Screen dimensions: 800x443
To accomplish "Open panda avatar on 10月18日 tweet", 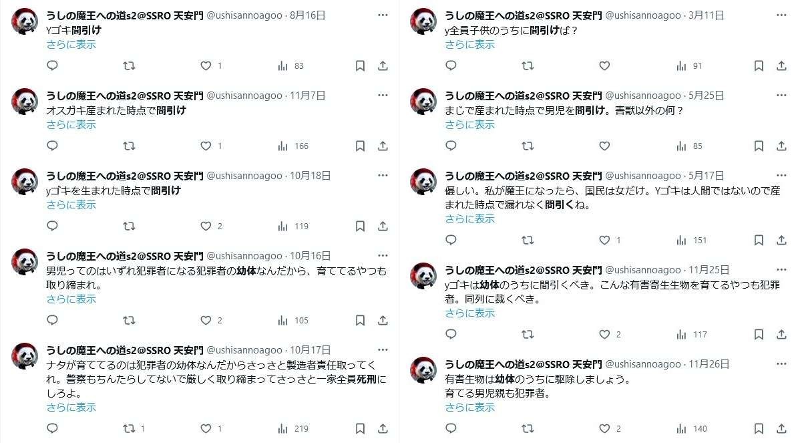I will click(25, 182).
